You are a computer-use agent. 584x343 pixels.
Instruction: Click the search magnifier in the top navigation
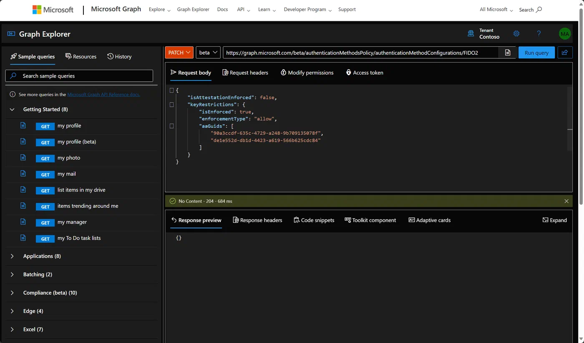[x=539, y=9]
